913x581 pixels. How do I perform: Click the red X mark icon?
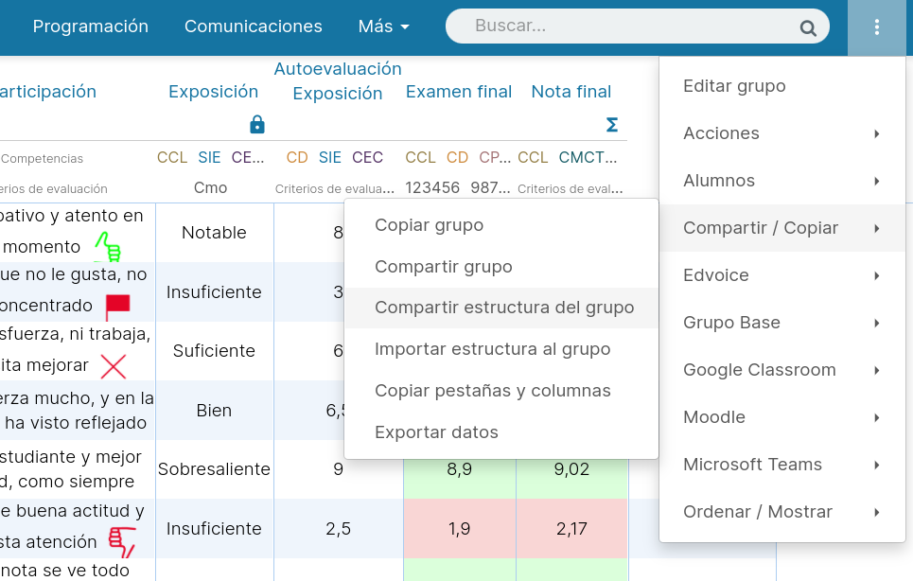click(x=113, y=367)
